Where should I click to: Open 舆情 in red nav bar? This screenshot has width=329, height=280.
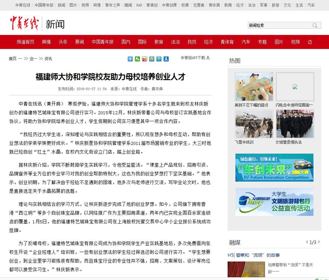pyautogui.click(x=46, y=42)
